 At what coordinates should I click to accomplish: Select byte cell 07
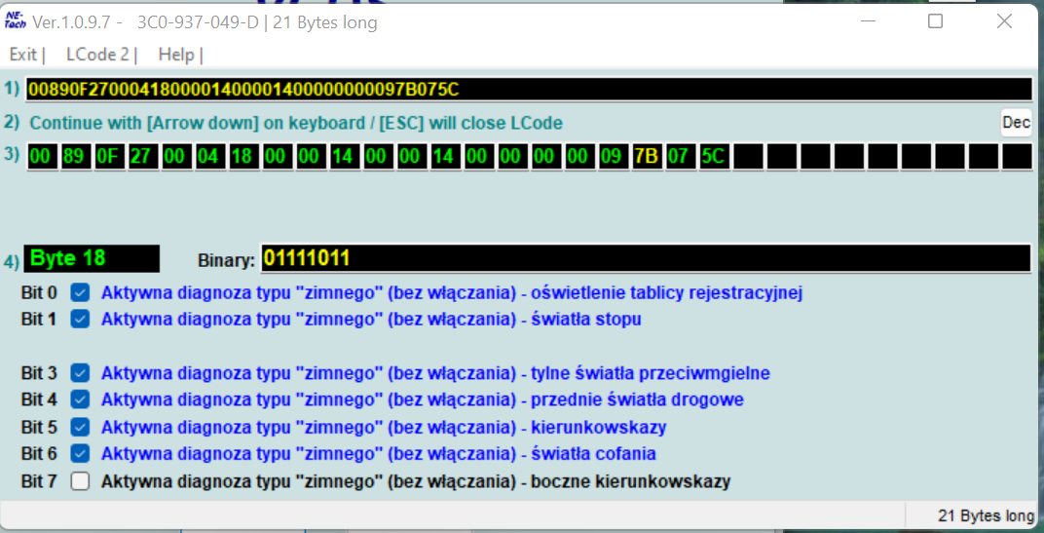[681, 157]
